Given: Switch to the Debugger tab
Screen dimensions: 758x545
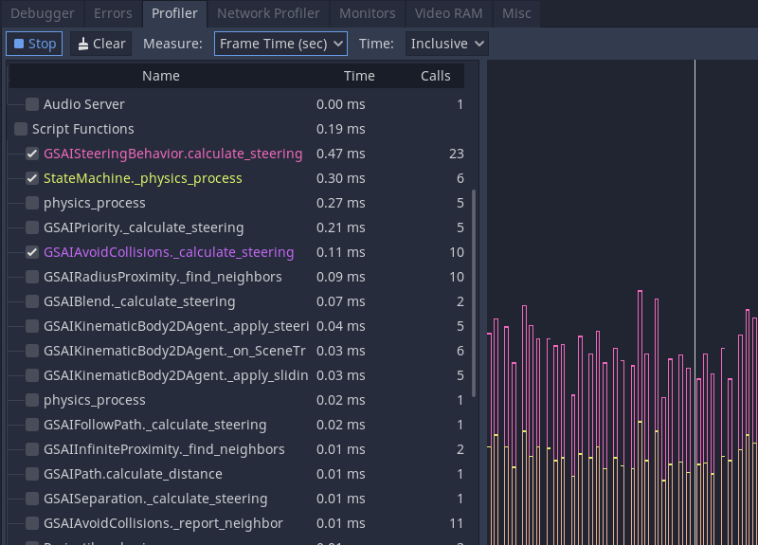Looking at the screenshot, I should 42,13.
